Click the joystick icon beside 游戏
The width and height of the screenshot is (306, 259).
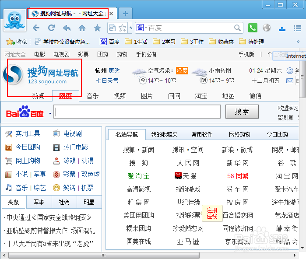pyautogui.click(x=56, y=161)
